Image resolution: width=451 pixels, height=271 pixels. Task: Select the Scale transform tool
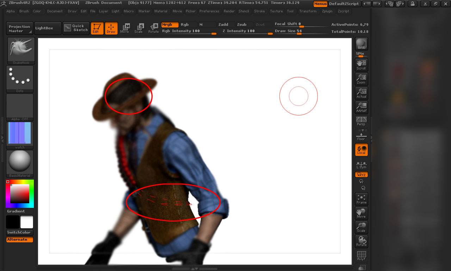139,28
